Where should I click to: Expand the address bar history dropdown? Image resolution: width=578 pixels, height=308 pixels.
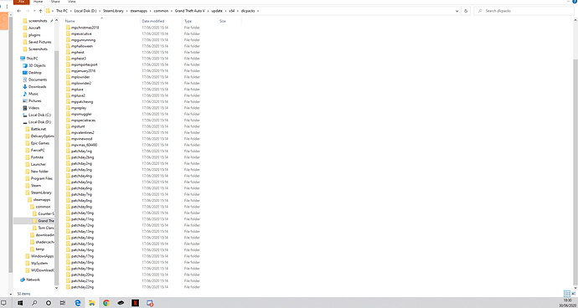(457, 11)
